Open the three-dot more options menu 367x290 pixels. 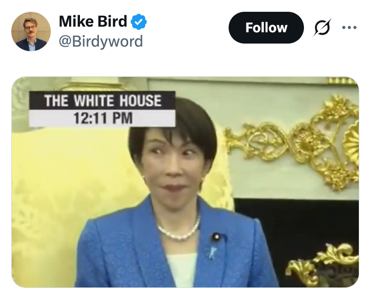(x=349, y=28)
